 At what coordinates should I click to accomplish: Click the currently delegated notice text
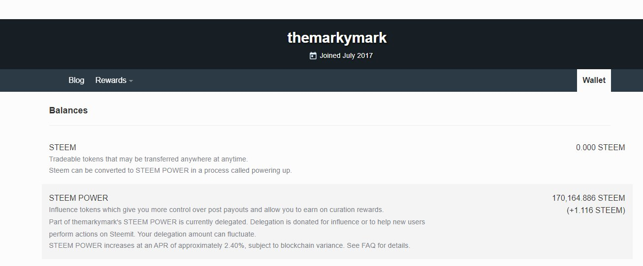click(236, 222)
